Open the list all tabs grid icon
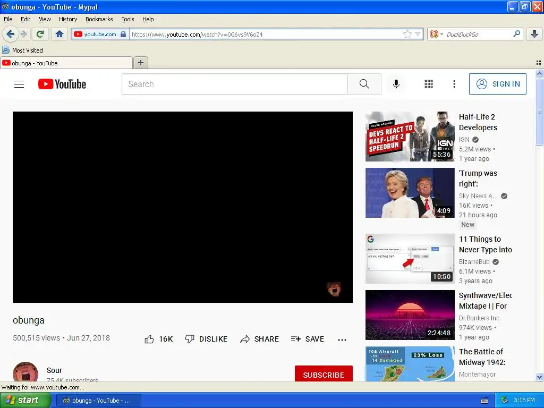 pos(539,63)
